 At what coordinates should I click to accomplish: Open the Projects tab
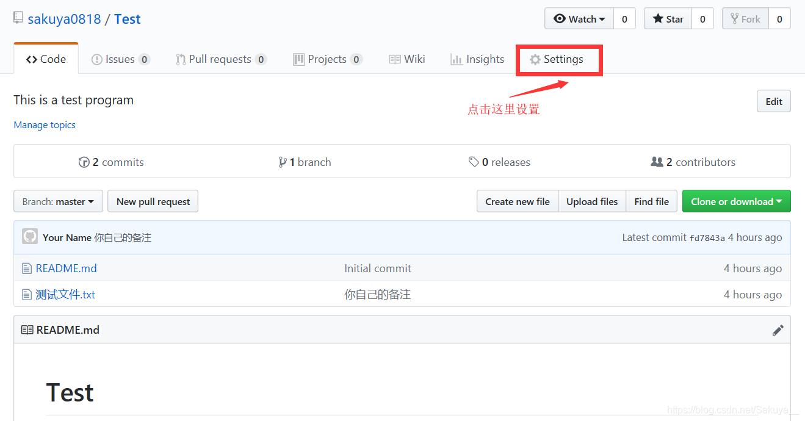328,59
